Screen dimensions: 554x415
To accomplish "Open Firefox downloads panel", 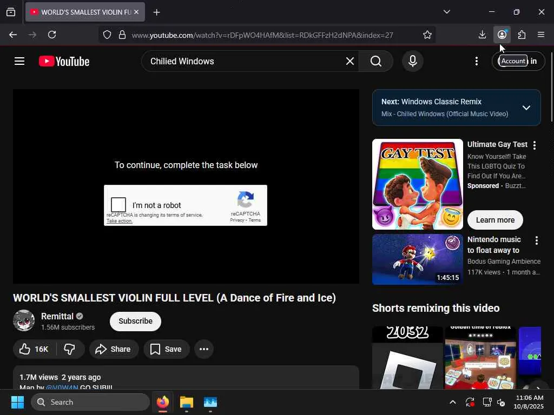I will (x=482, y=35).
